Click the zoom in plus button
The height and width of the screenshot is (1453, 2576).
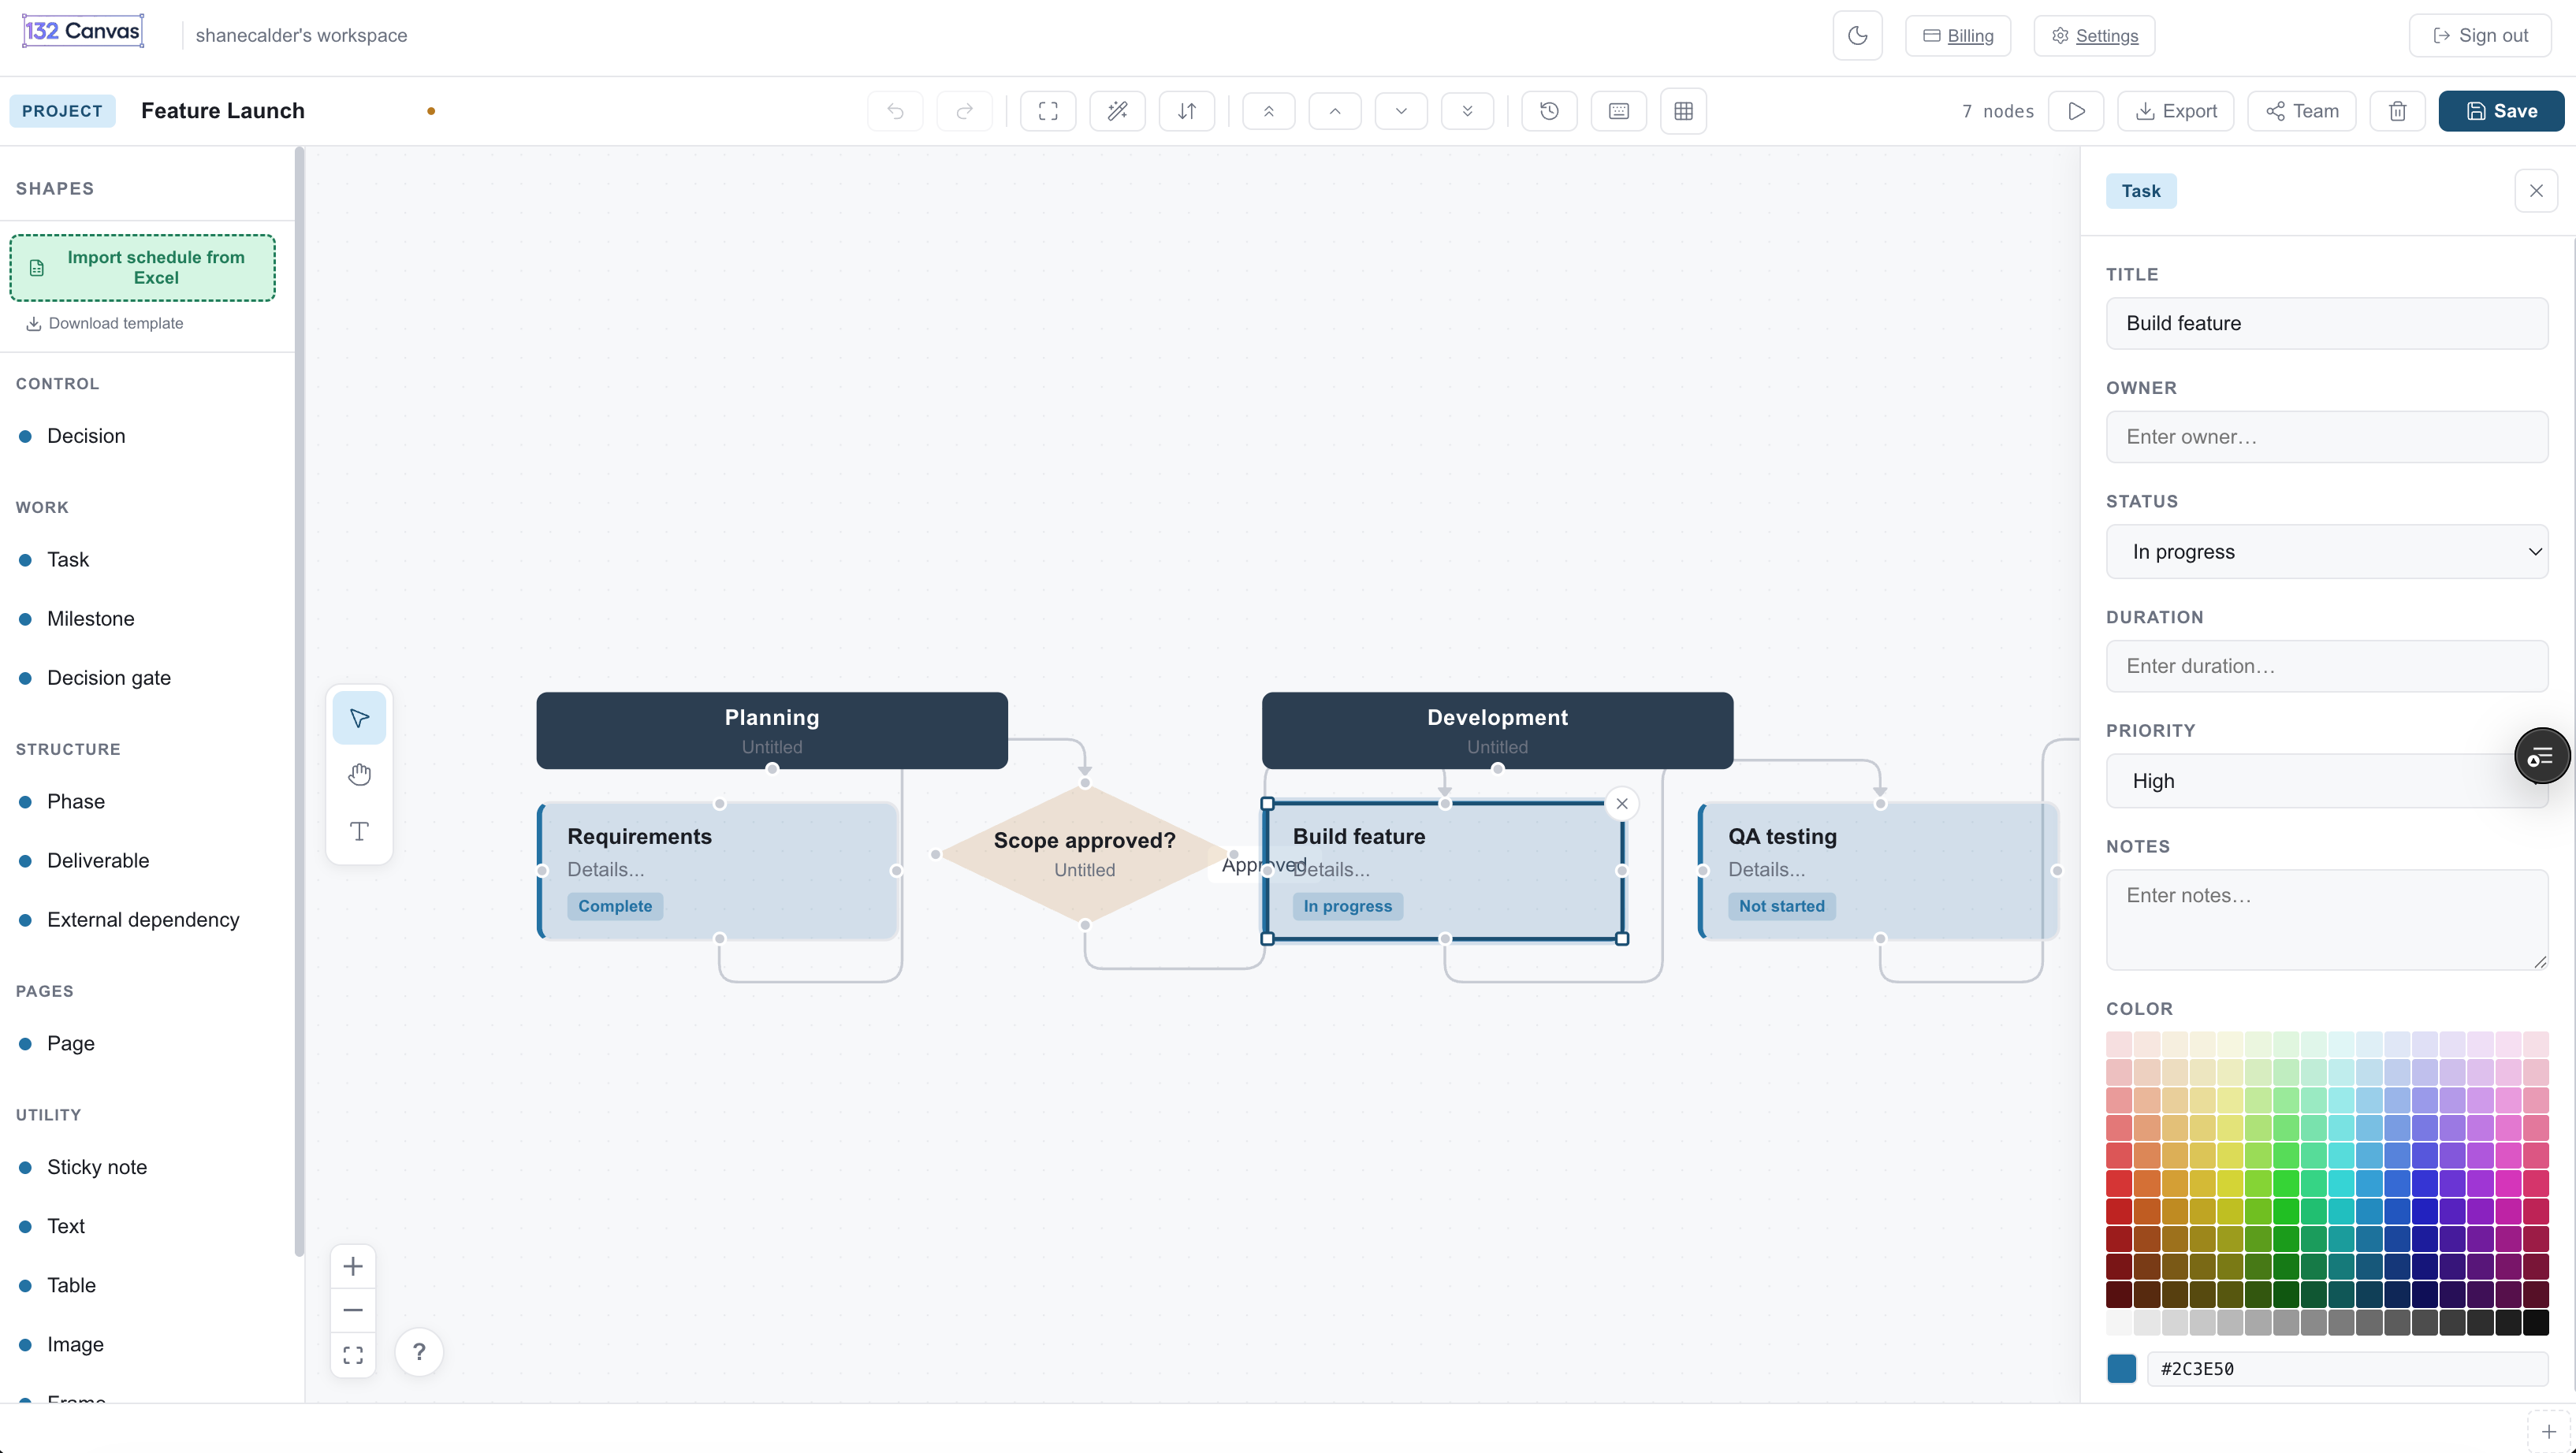(x=353, y=1267)
